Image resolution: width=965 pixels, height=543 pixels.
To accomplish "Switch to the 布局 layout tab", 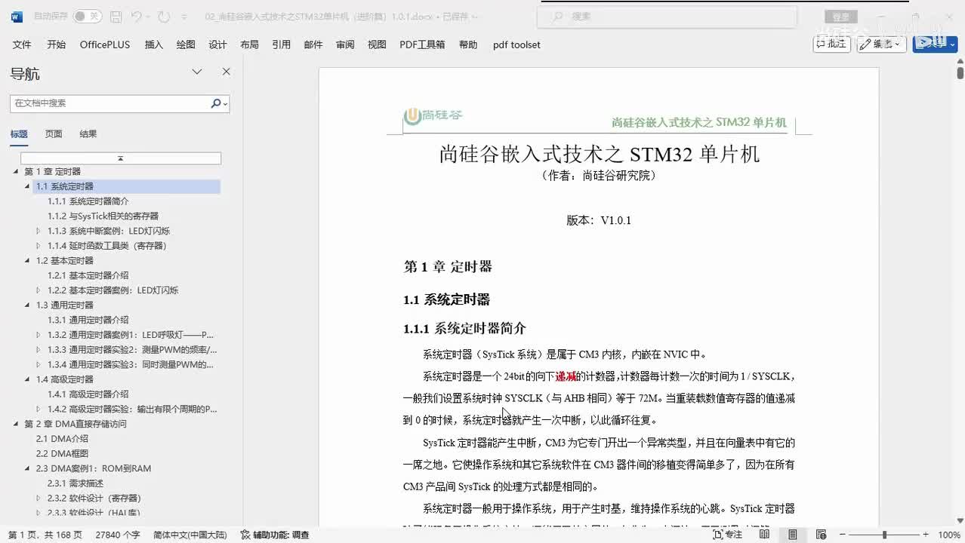I will [249, 44].
